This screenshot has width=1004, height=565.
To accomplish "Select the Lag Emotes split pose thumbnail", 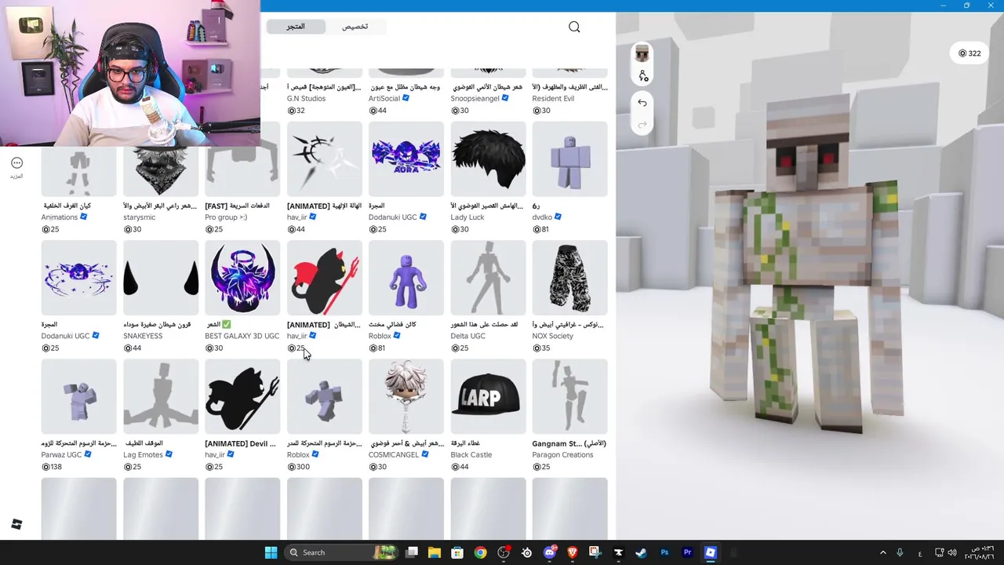I will 161,396.
